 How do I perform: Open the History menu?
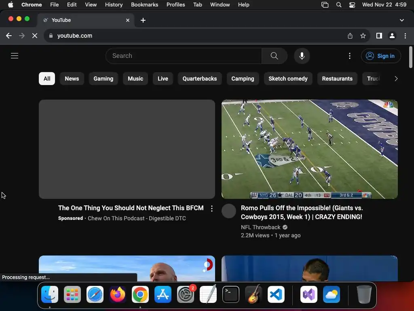pos(114,5)
